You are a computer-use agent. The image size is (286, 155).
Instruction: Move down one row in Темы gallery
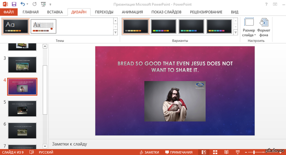(115, 27)
